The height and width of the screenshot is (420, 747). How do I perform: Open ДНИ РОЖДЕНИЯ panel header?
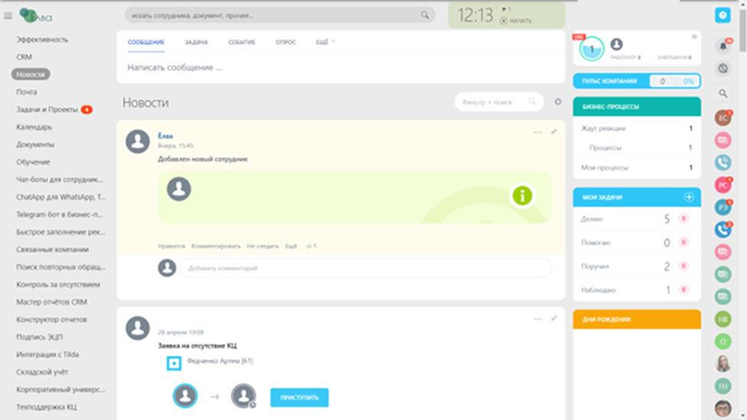[637, 320]
